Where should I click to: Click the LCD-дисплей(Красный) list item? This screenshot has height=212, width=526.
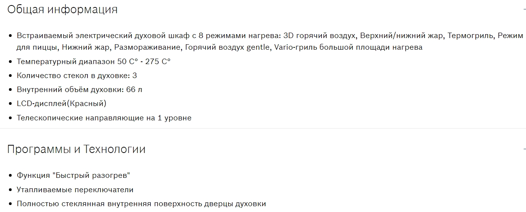coord(61,103)
